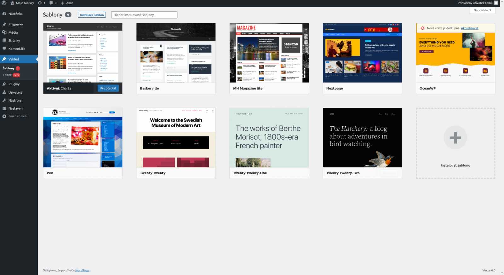Click the Twenty Twenty-One theme name
The image size is (504, 275).
click(250, 173)
